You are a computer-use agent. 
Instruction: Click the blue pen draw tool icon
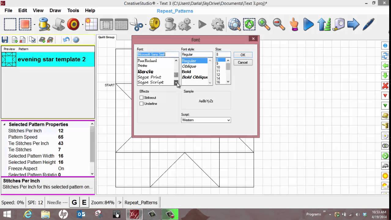click(x=368, y=24)
